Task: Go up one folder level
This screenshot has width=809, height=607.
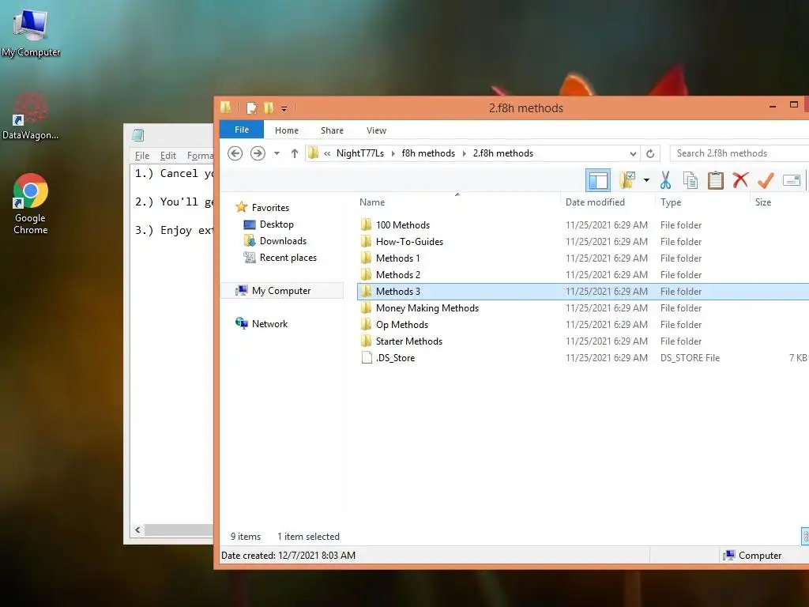Action: [x=294, y=153]
